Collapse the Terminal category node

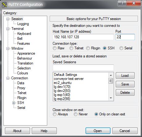(8, 29)
